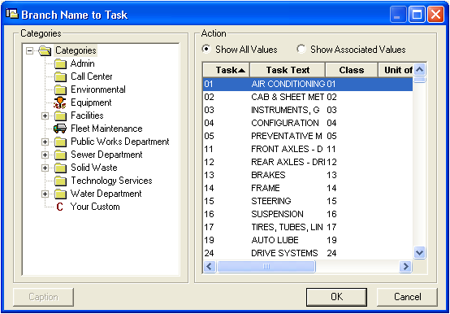
Task: Select the Call Center tree item label
Action: 92,76
